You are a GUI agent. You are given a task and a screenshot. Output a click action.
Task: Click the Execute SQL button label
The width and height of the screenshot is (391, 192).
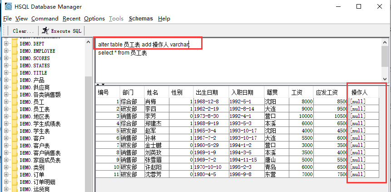[66, 31]
